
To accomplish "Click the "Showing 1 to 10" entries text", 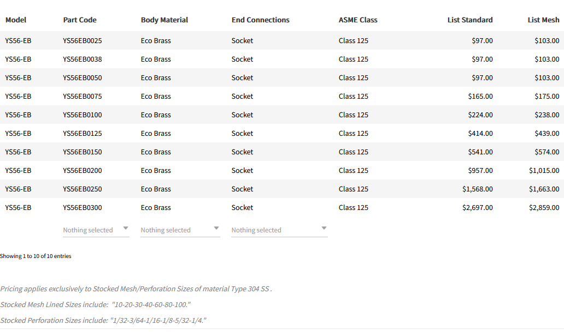I will 36,256.
